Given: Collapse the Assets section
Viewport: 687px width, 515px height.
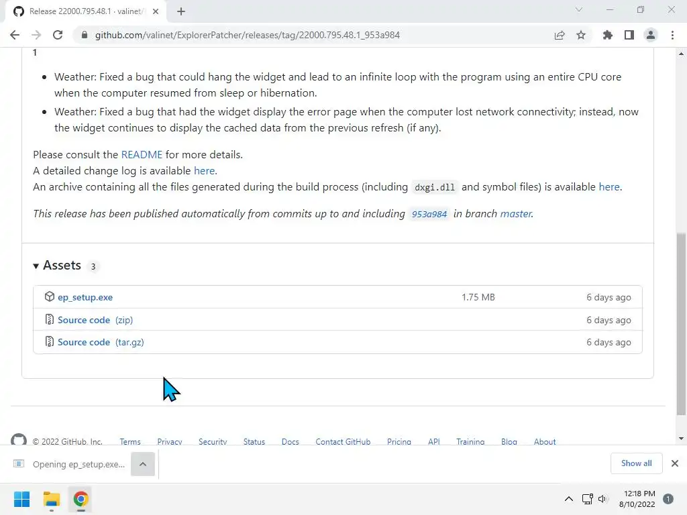Looking at the screenshot, I should point(58,266).
